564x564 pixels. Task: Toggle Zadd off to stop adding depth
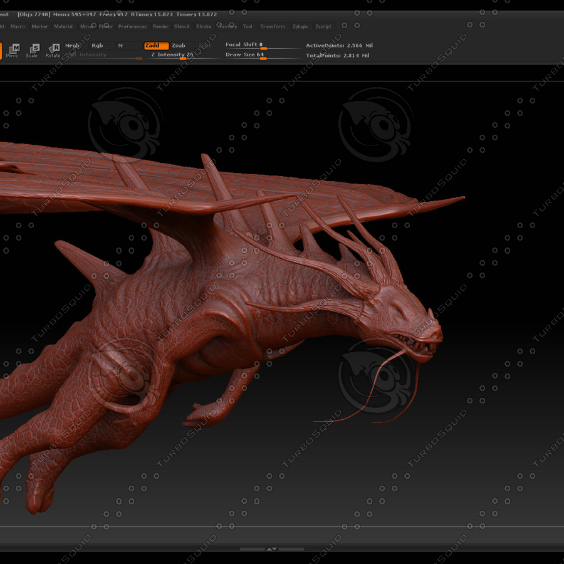coord(156,45)
